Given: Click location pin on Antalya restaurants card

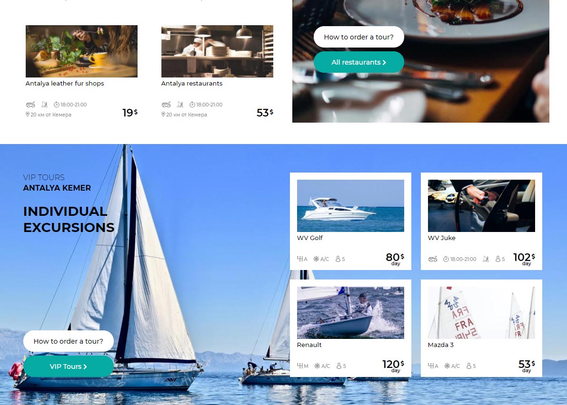Looking at the screenshot, I should tap(163, 115).
